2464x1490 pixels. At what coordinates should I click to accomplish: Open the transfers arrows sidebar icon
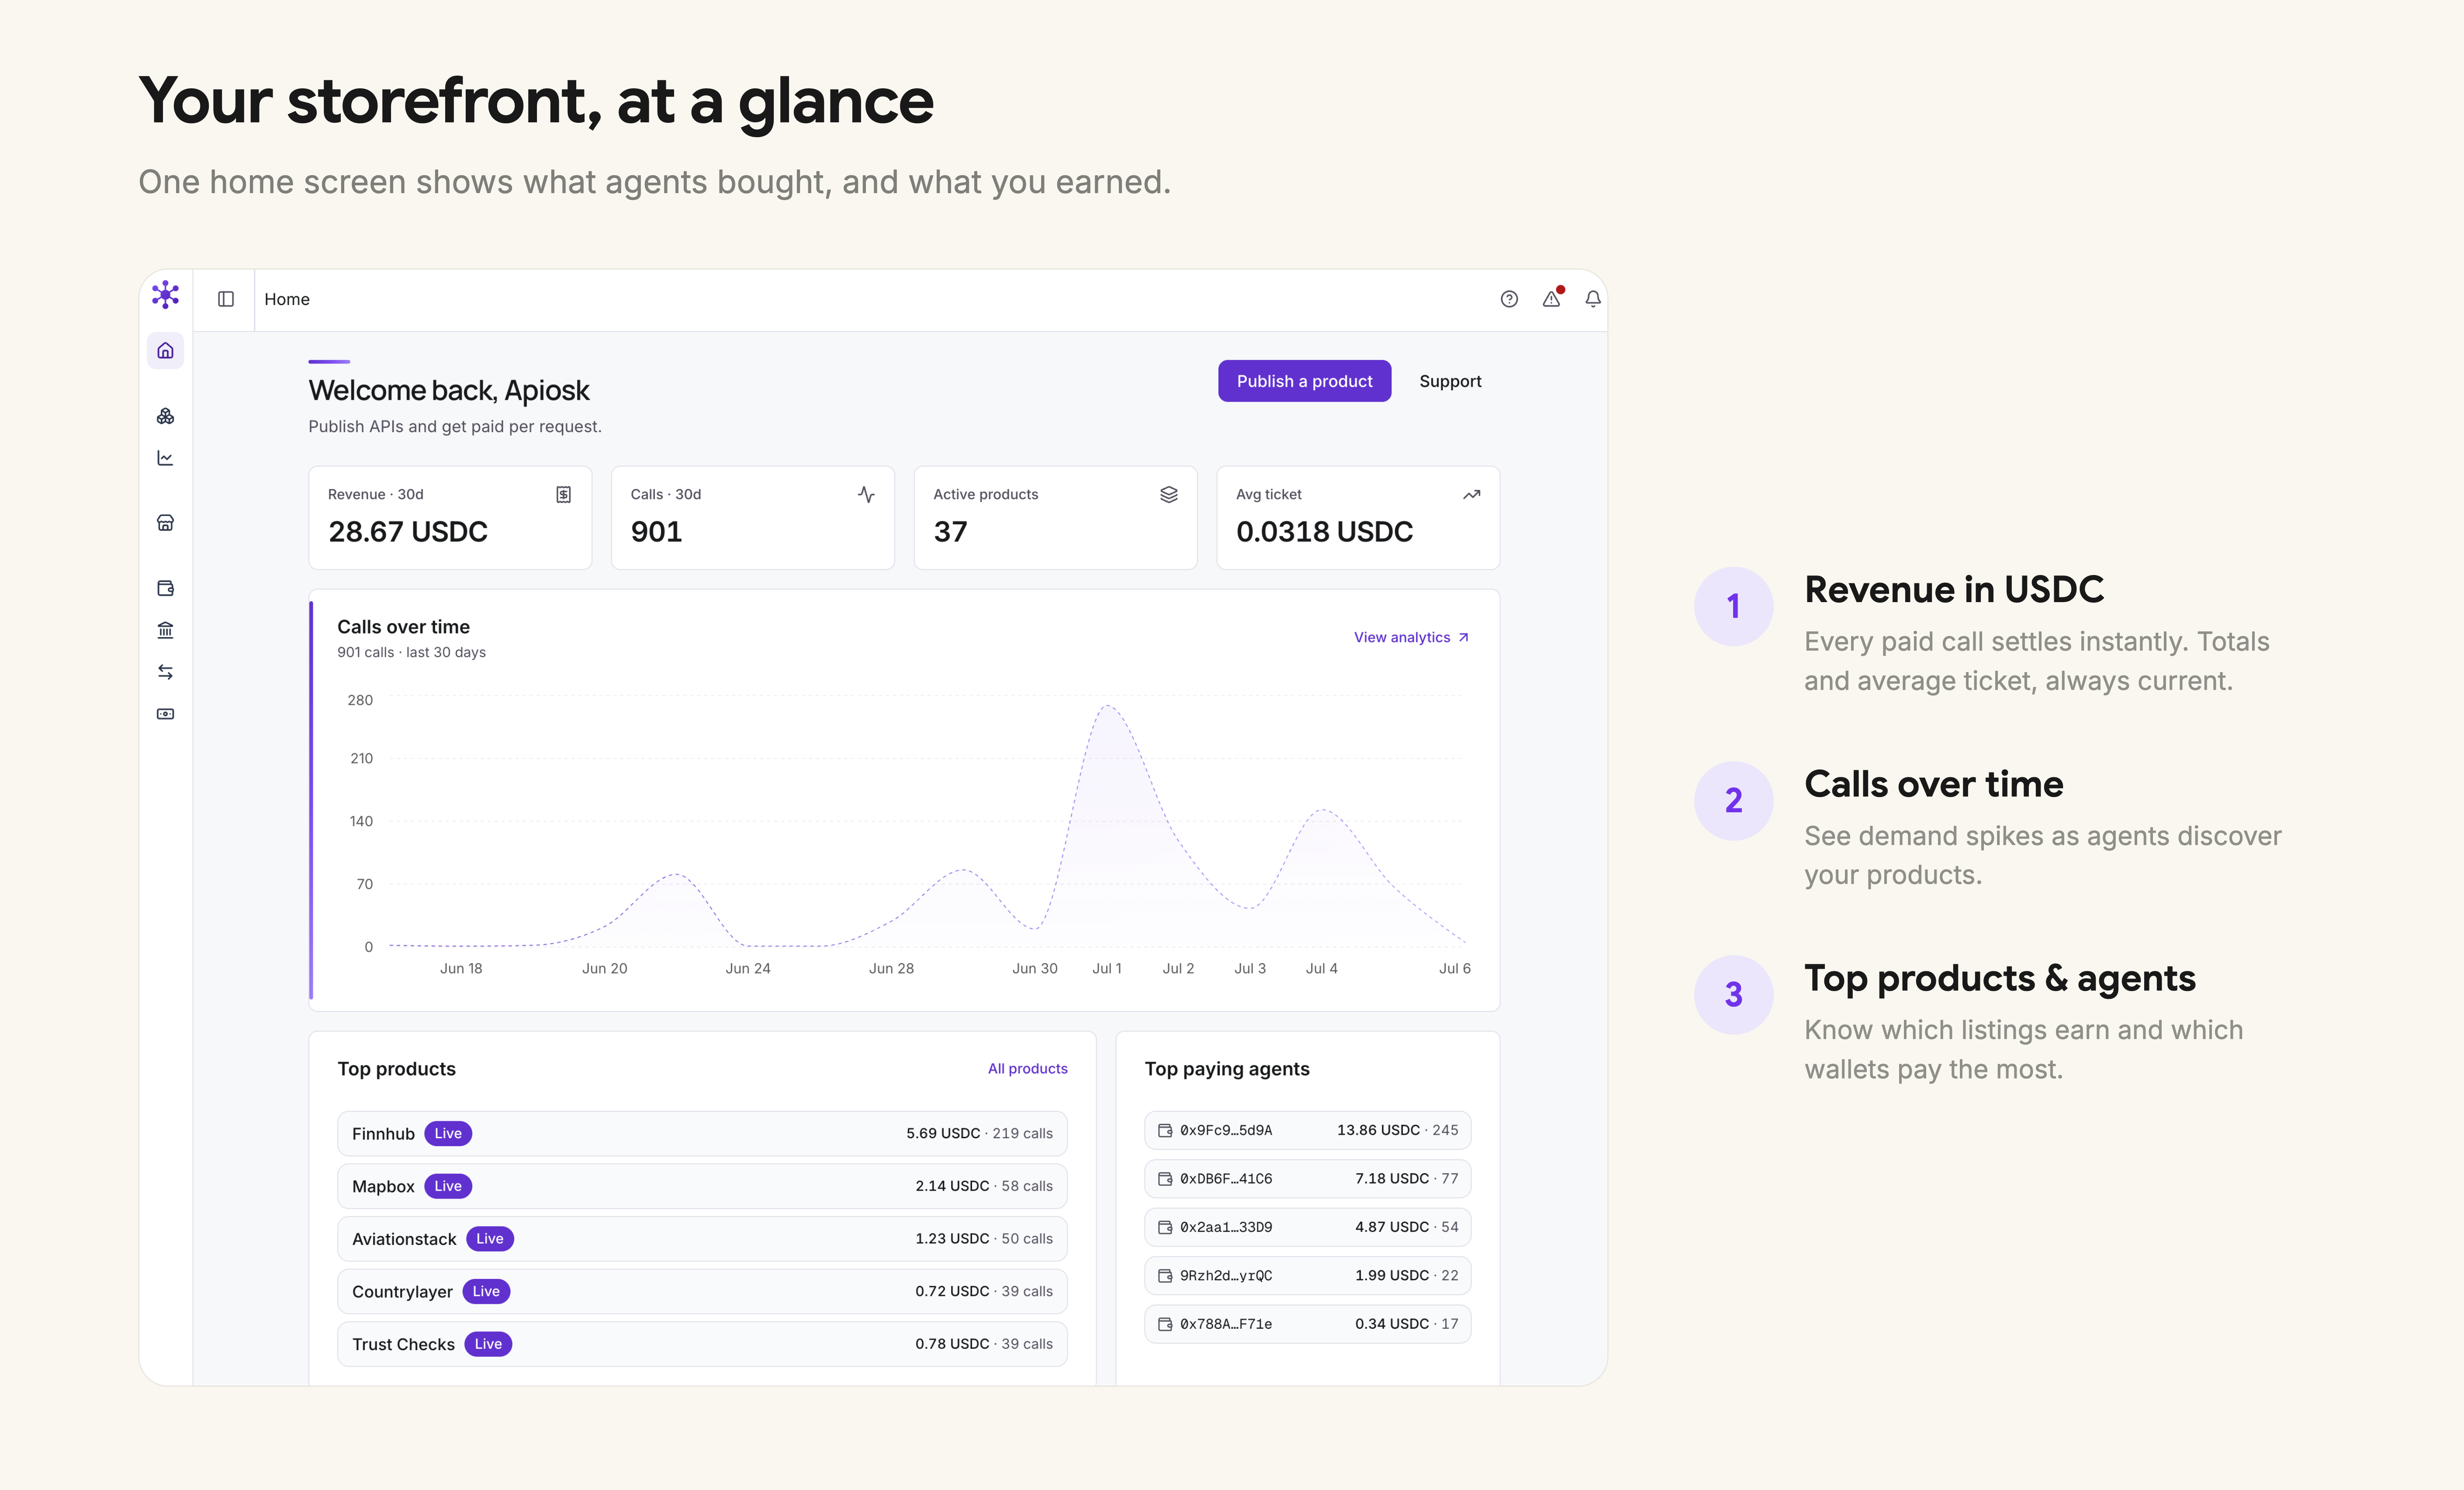(165, 672)
